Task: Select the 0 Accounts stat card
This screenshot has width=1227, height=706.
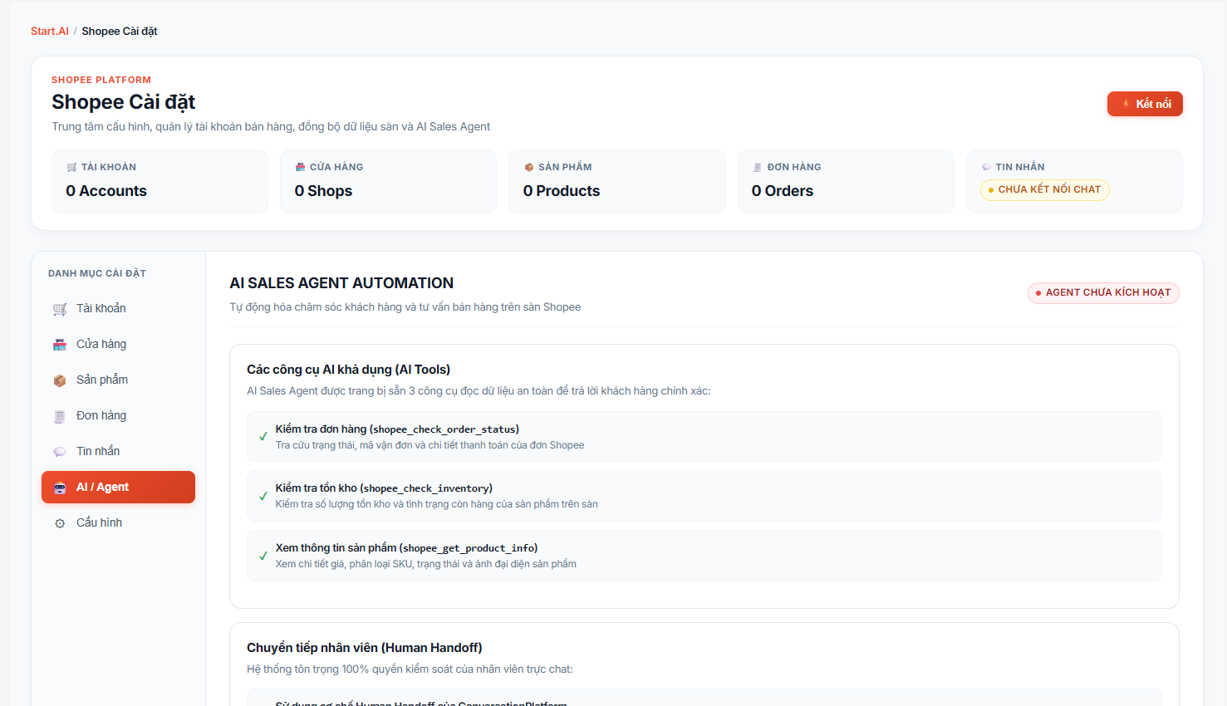Action: click(x=160, y=181)
